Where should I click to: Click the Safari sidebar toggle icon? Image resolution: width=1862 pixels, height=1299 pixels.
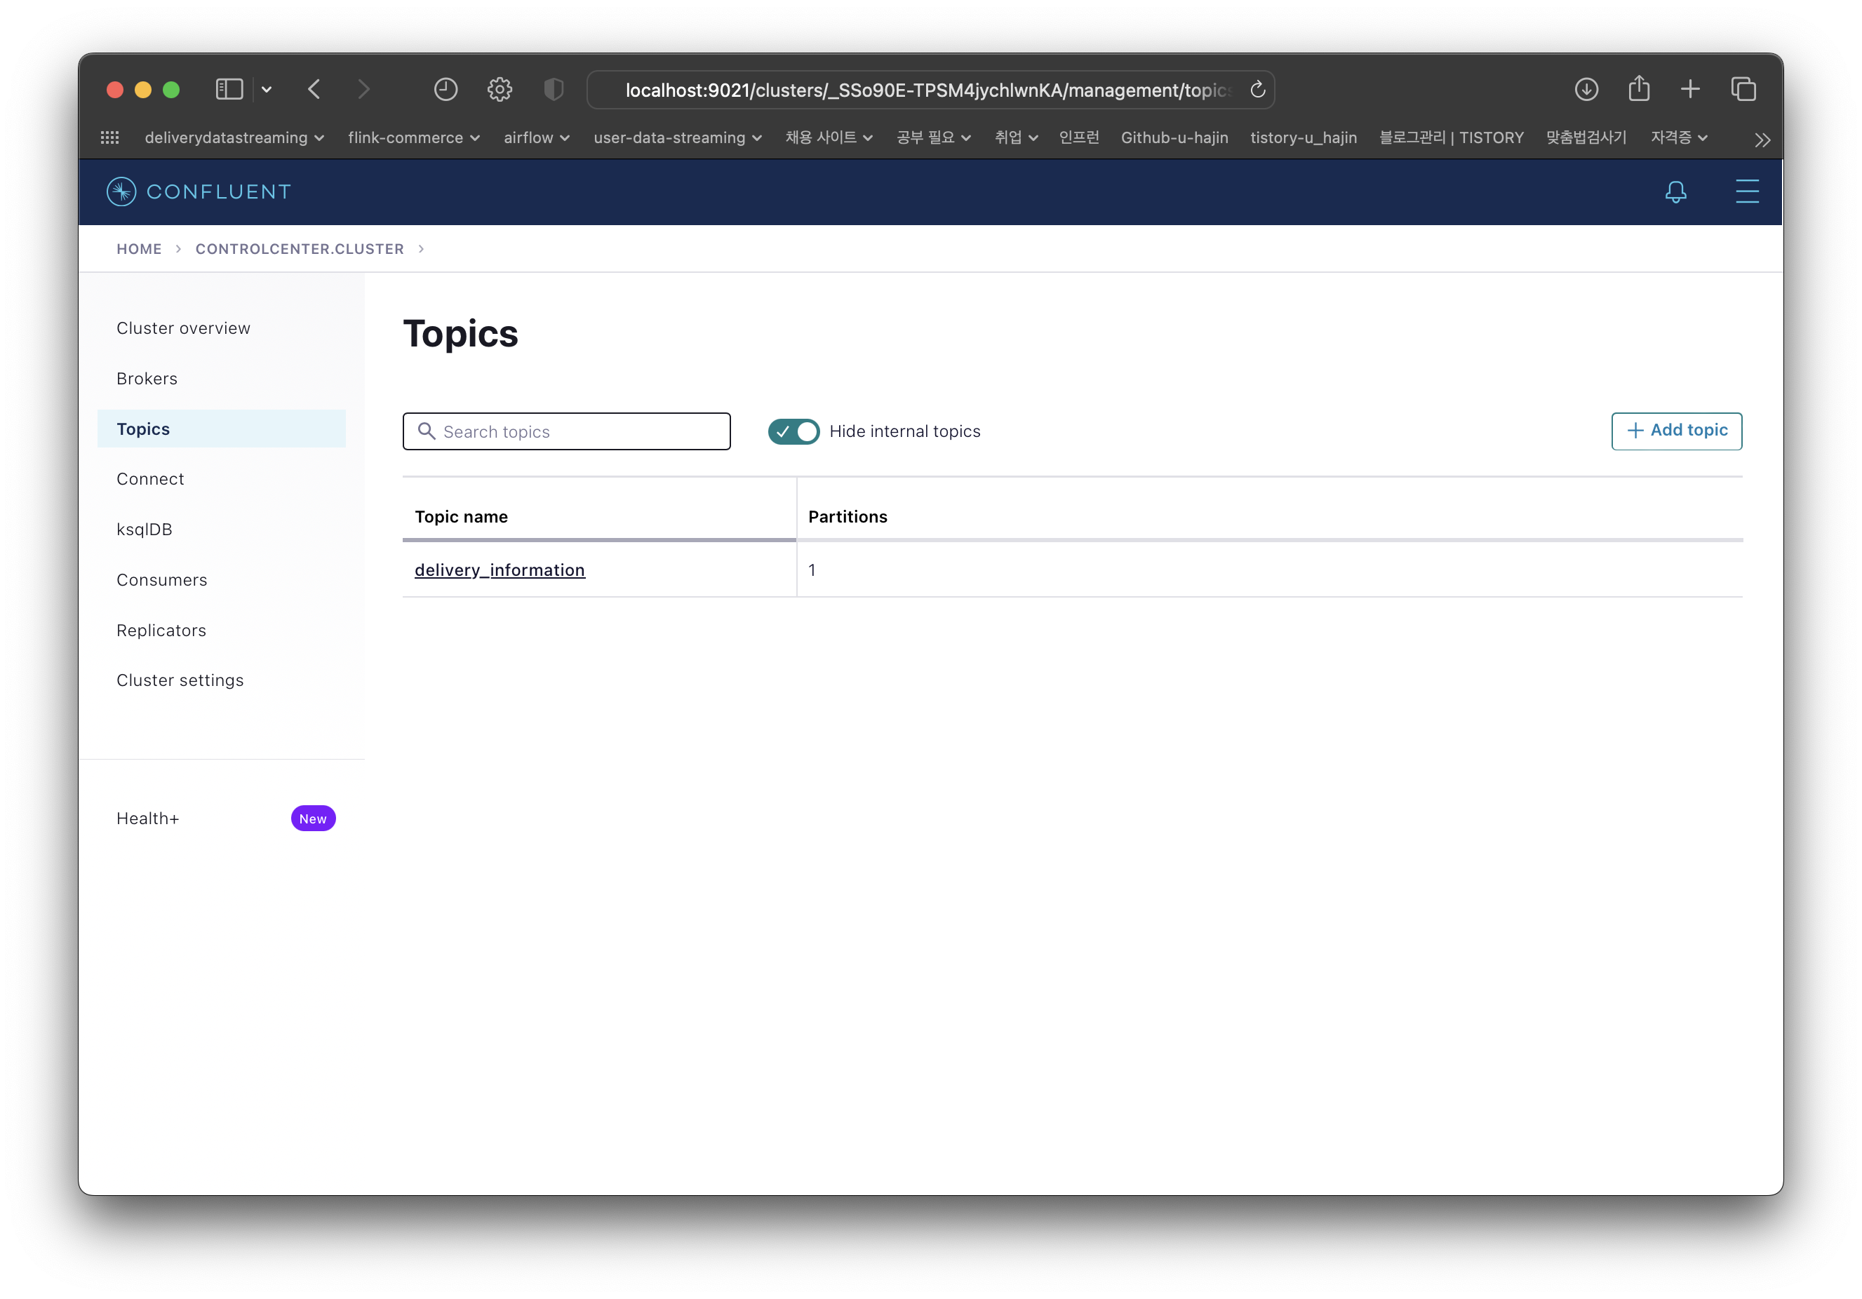[229, 89]
